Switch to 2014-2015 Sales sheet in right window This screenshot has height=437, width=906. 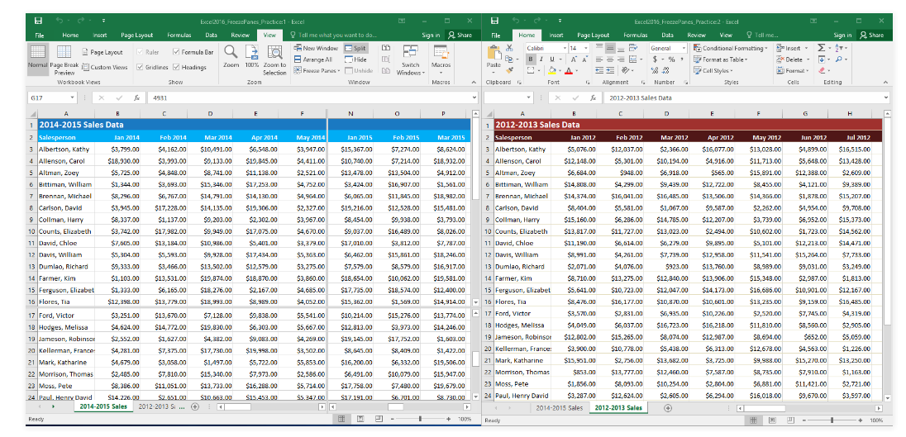tap(559, 408)
